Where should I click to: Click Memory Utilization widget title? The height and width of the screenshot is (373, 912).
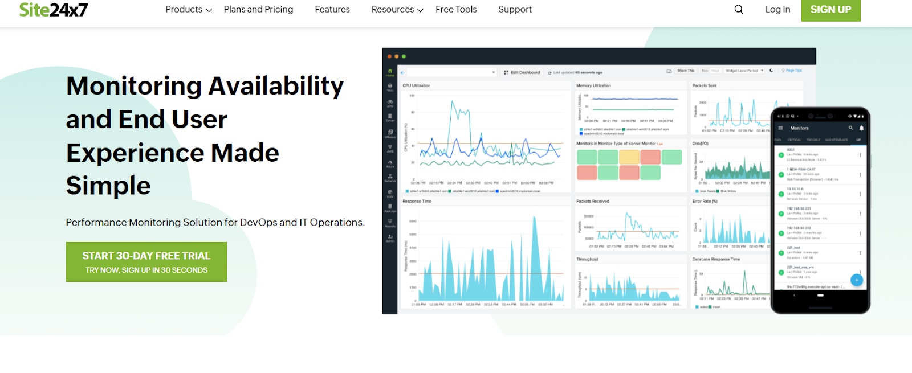click(x=593, y=85)
